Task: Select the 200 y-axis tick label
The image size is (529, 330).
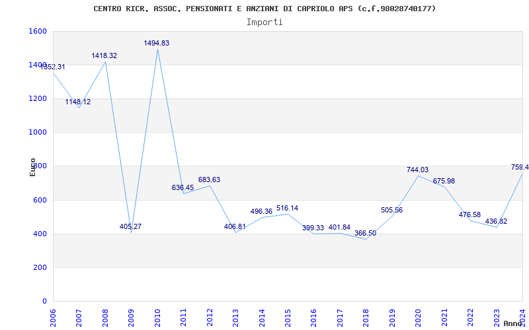Action: click(x=40, y=267)
